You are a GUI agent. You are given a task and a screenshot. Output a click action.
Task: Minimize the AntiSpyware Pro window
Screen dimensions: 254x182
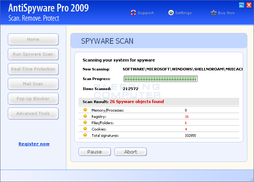[x=241, y=5]
